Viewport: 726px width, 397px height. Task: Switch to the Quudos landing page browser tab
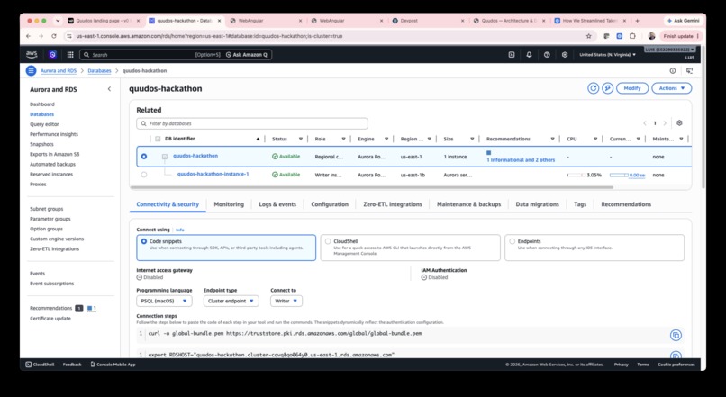[x=103, y=21]
